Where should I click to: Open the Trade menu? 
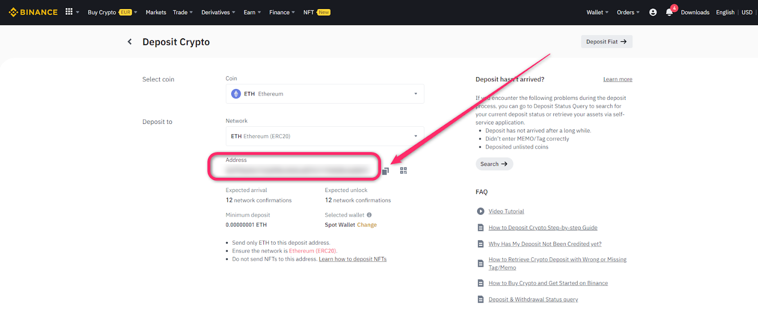[x=183, y=12]
